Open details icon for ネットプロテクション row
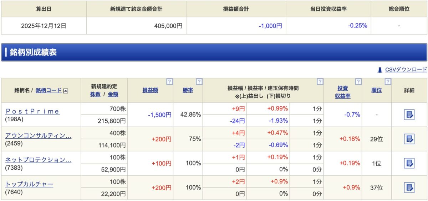The image size is (428, 201). click(409, 163)
